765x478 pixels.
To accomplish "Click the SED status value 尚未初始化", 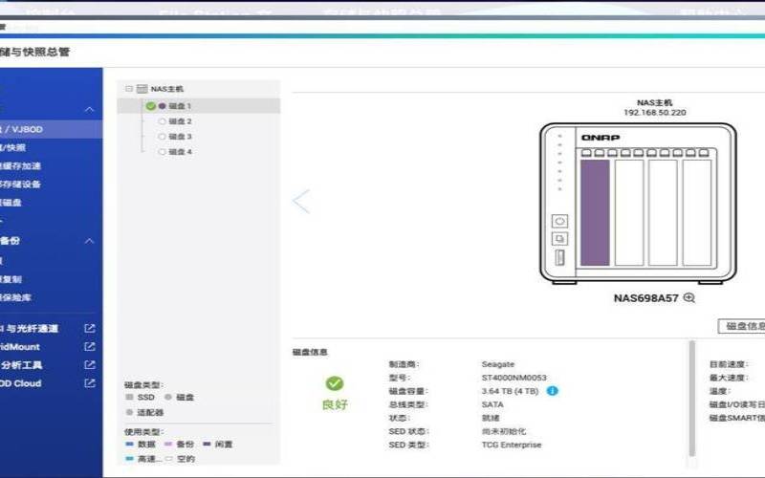I will point(504,431).
